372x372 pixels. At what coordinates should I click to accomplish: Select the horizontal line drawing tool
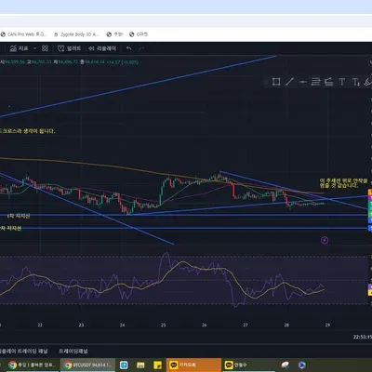pos(302,82)
